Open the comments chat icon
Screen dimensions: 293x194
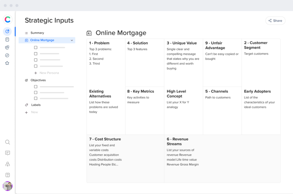[x=7, y=153]
